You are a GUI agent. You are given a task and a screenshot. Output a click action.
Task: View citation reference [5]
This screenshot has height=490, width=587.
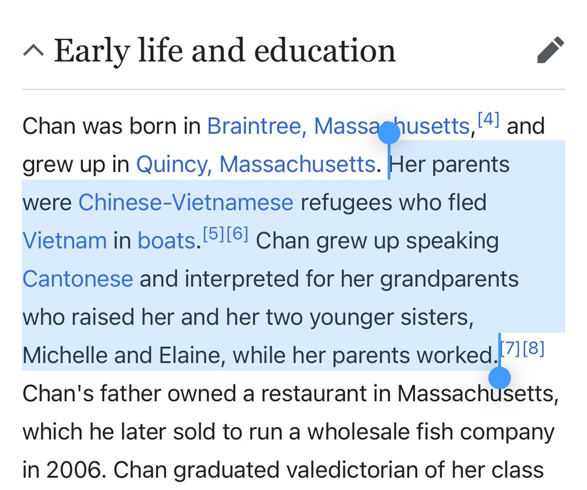point(214,234)
